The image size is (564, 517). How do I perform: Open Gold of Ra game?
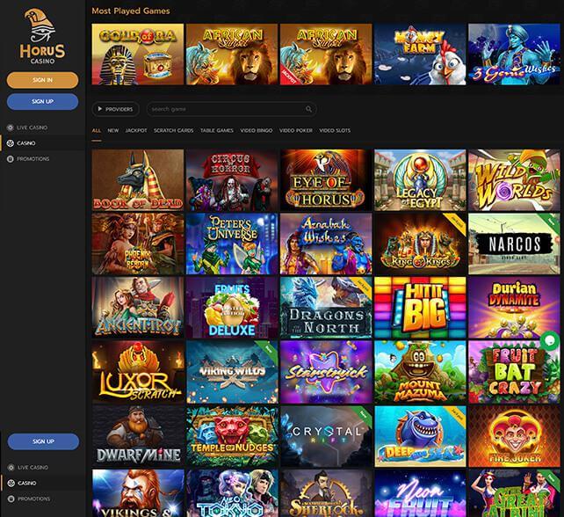pyautogui.click(x=138, y=55)
